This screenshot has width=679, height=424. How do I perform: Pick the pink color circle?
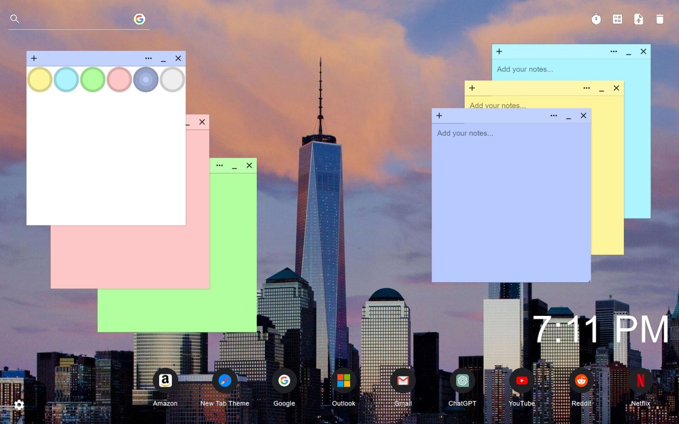[x=119, y=79]
